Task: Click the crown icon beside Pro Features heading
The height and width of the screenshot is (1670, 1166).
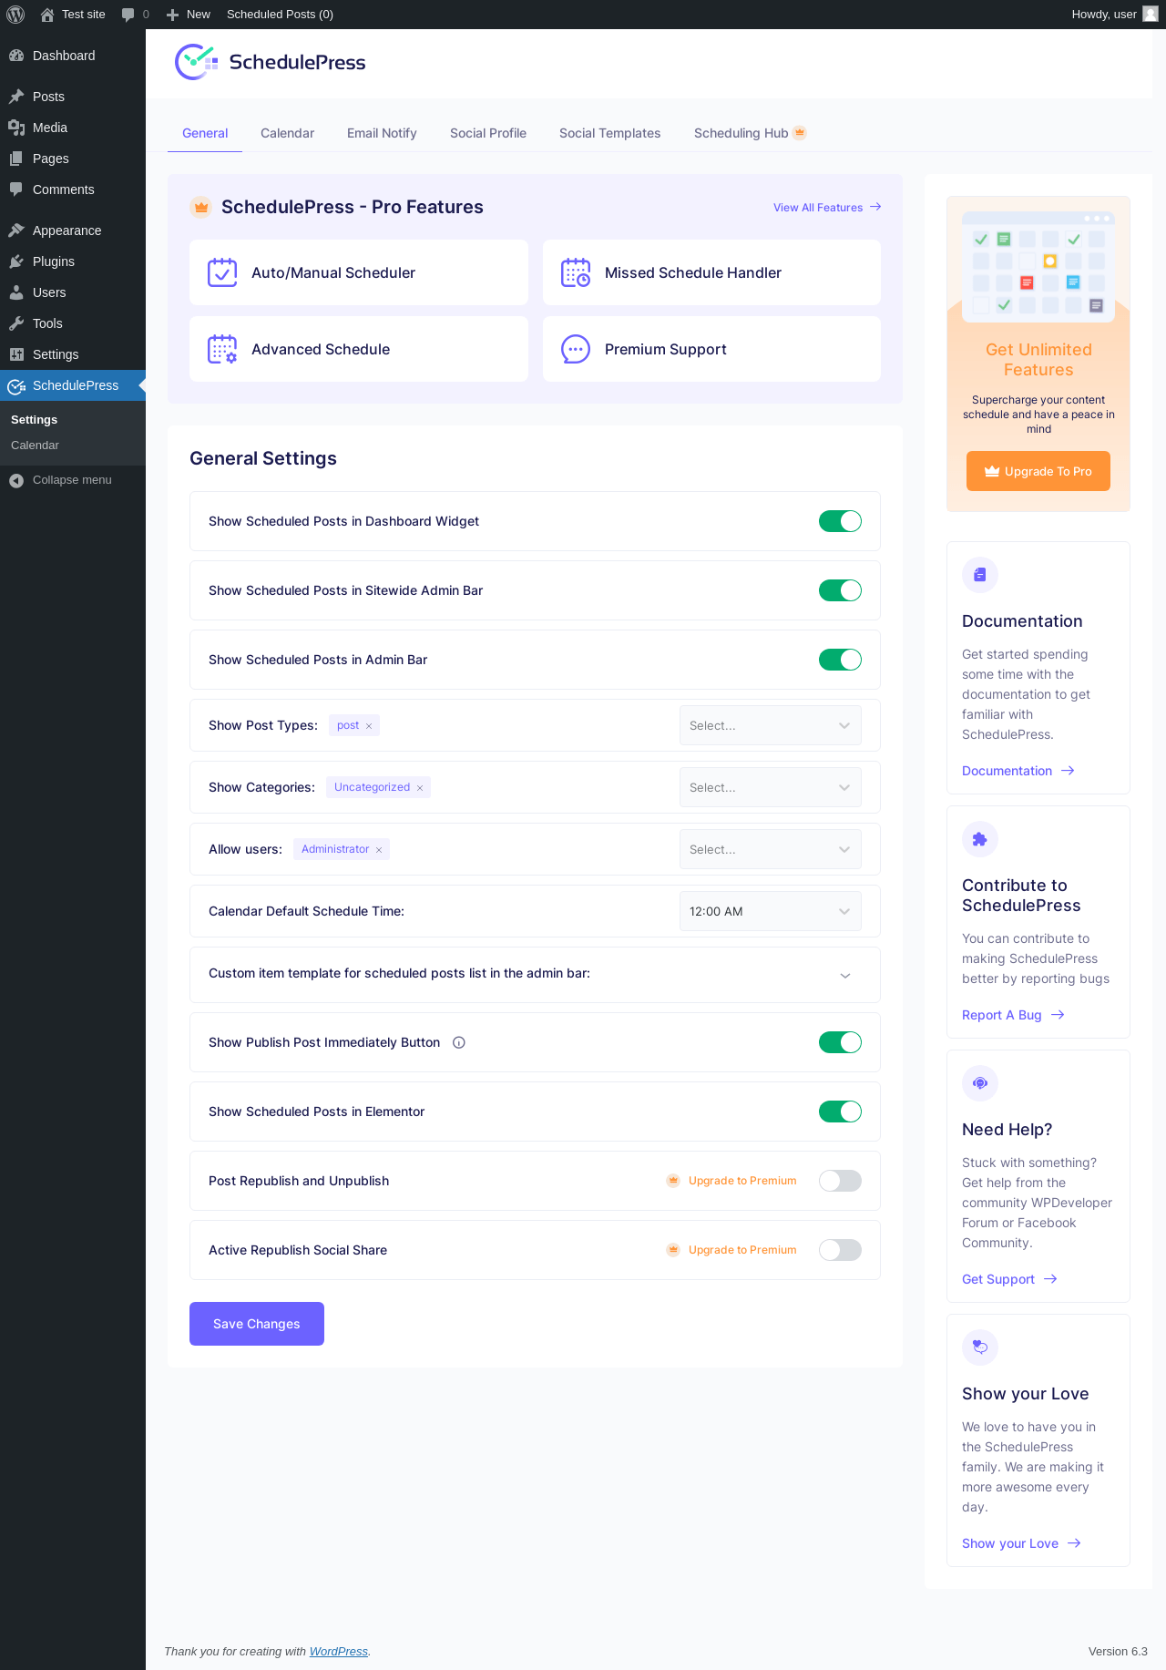Action: coord(200,207)
